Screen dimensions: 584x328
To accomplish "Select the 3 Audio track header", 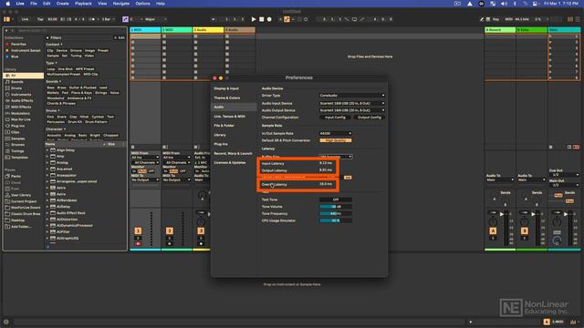I will (x=208, y=30).
